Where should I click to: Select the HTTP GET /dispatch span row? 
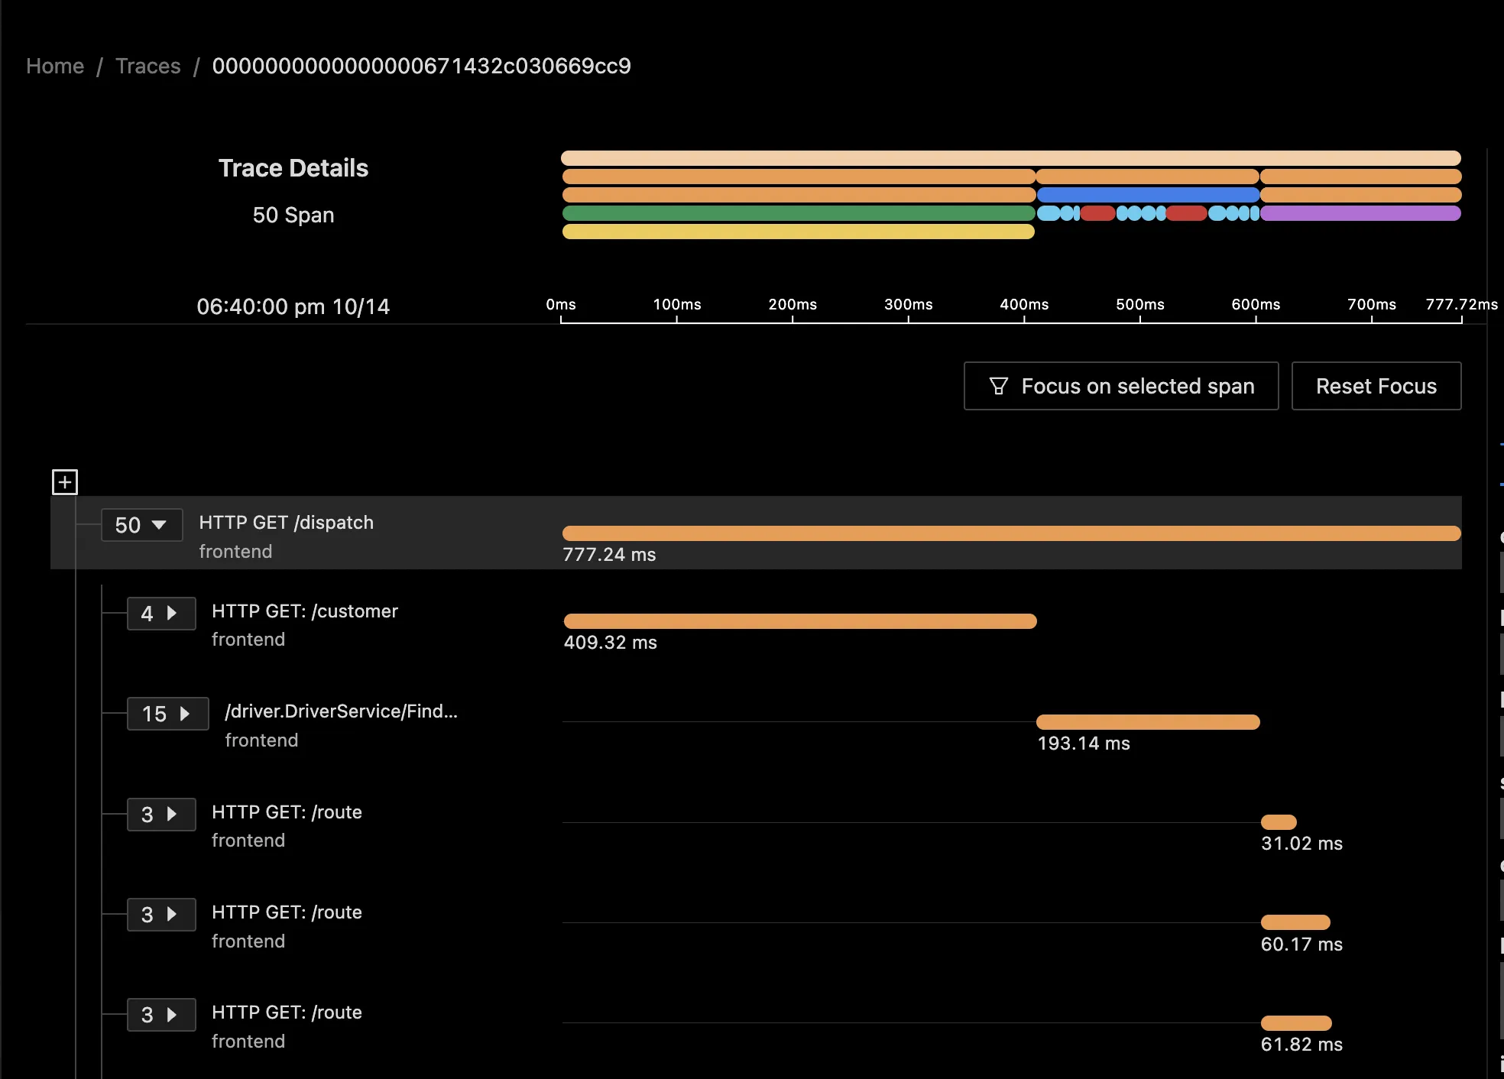click(756, 533)
